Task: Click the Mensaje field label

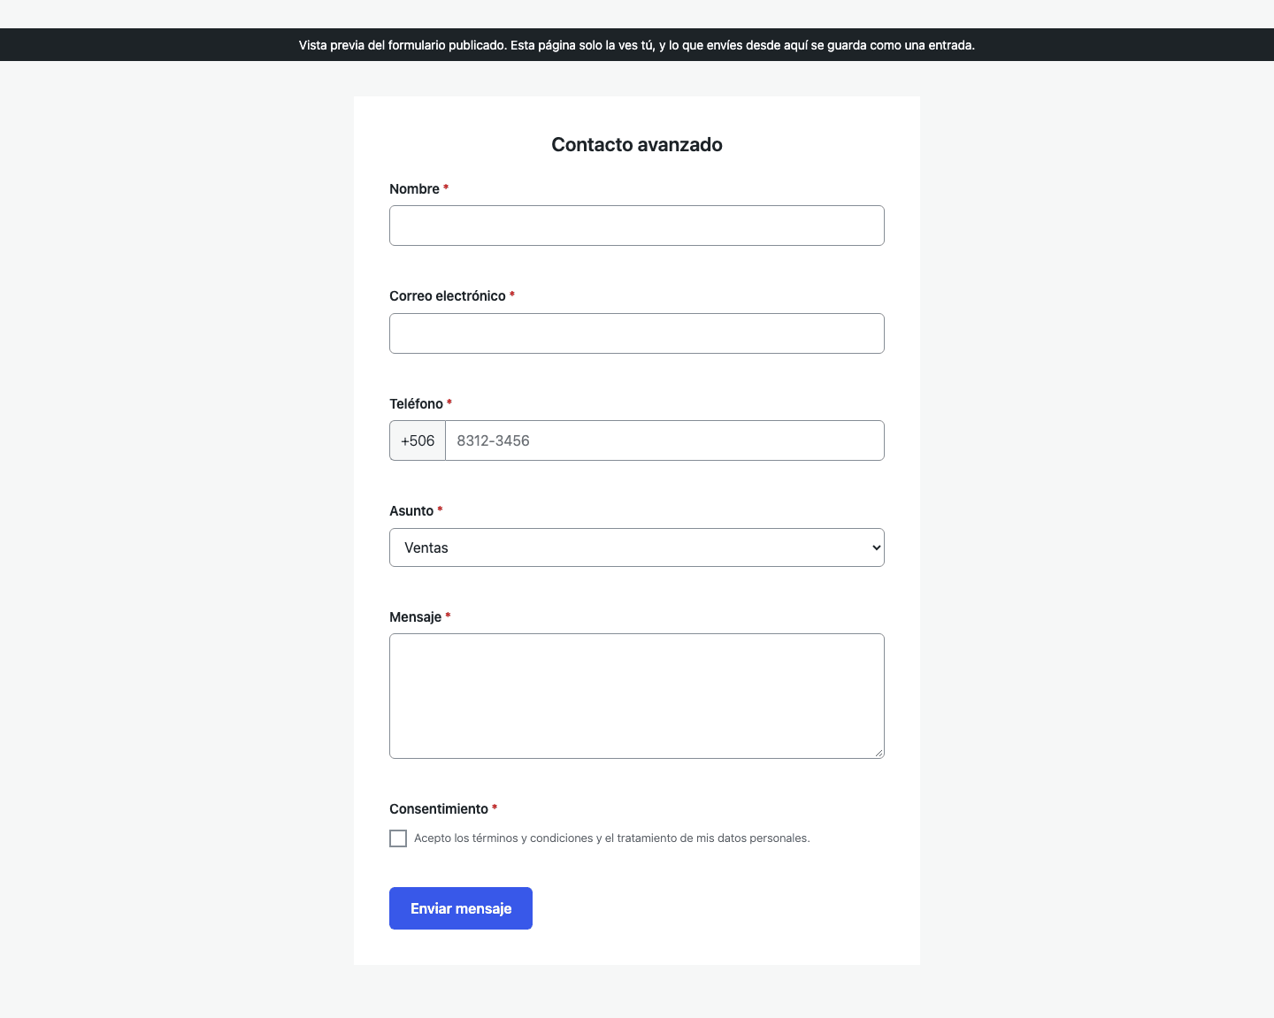Action: point(415,617)
